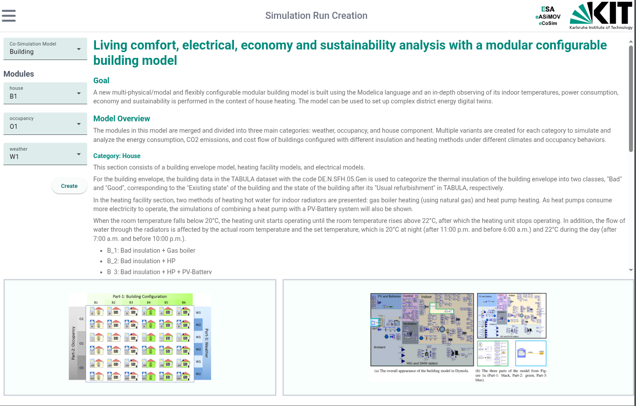Open the weather module dropdown

(x=45, y=154)
